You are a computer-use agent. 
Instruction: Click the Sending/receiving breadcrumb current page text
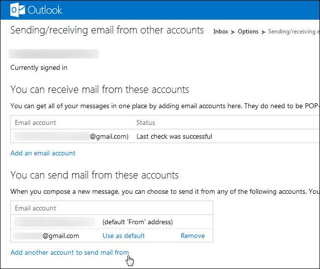click(294, 31)
